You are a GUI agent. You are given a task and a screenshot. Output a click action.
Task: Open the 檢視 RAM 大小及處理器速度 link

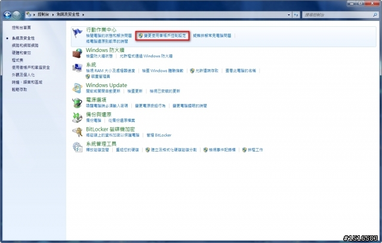pyautogui.click(x=110, y=70)
